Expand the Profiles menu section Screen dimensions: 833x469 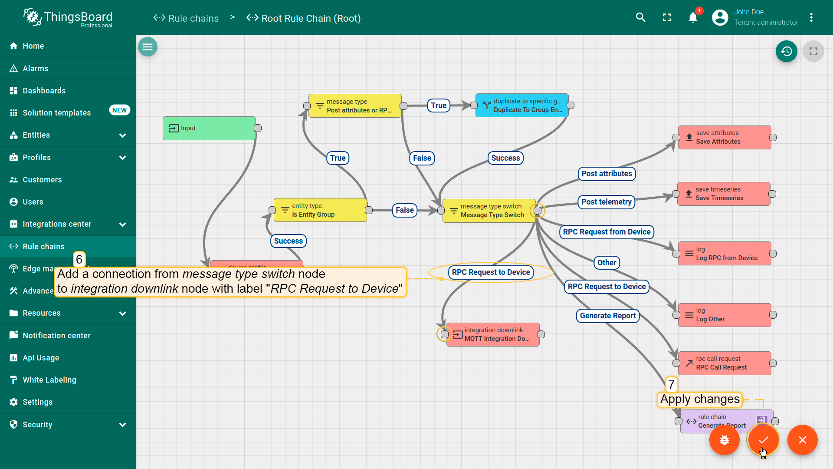[123, 158]
